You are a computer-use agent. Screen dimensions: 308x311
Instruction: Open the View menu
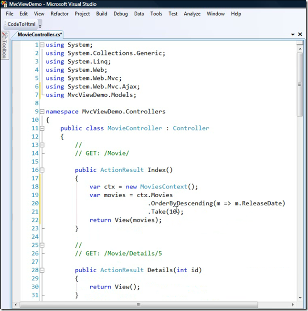39,14
